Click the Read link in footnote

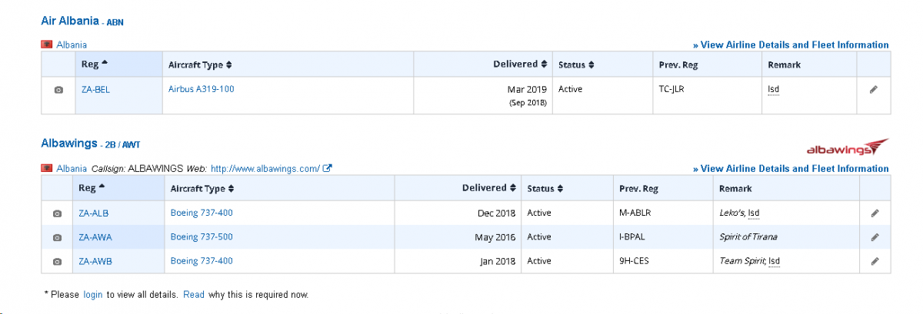[194, 295]
